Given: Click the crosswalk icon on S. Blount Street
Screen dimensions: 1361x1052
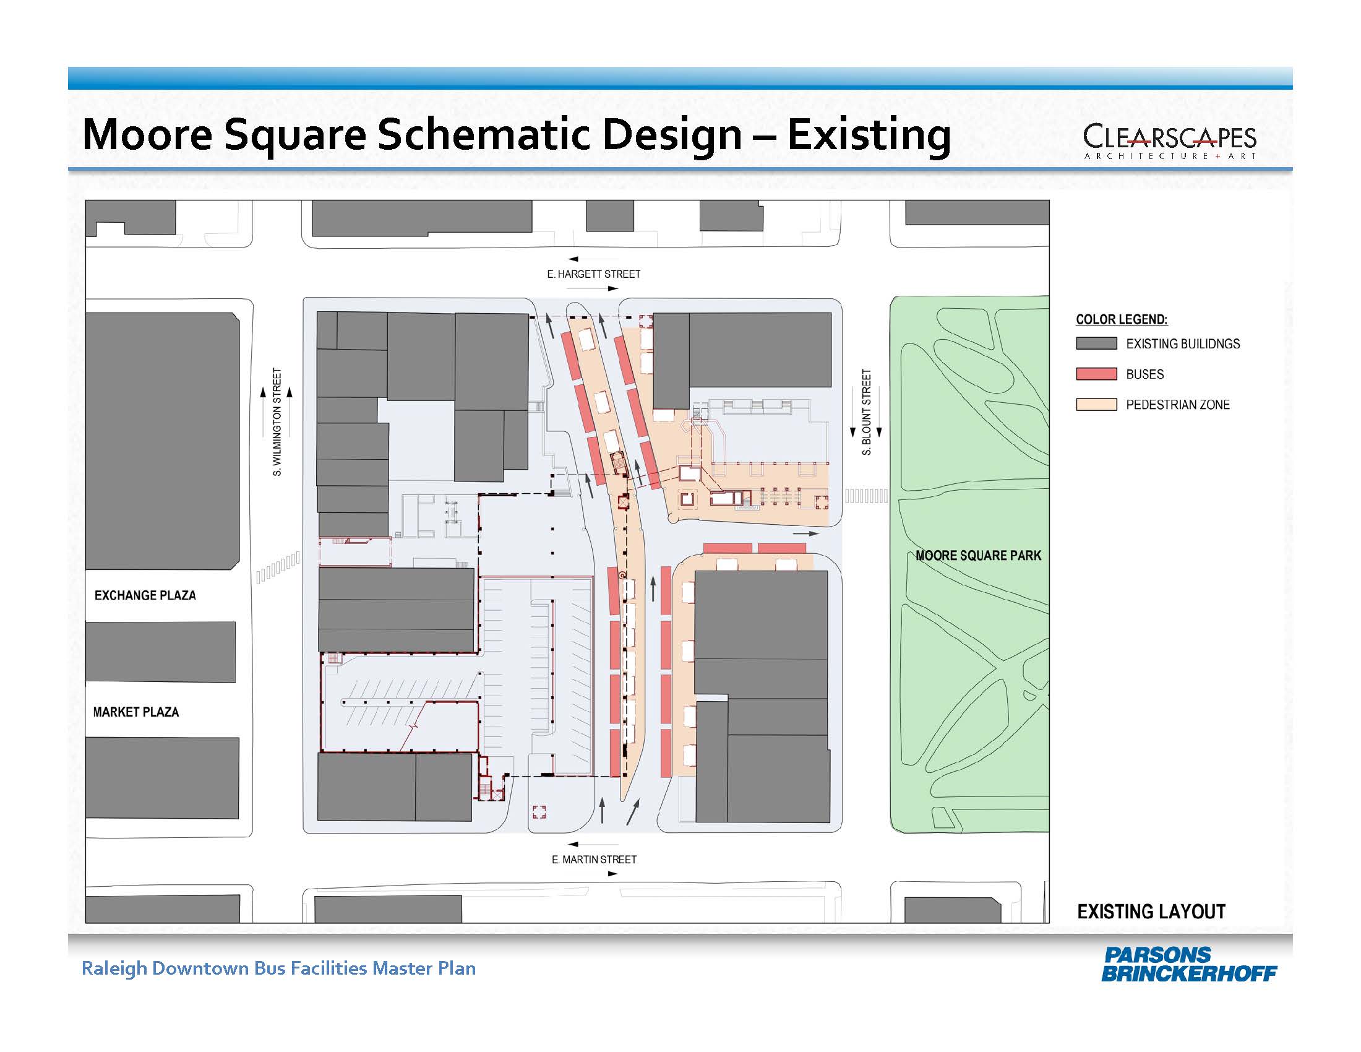Looking at the screenshot, I should [865, 496].
